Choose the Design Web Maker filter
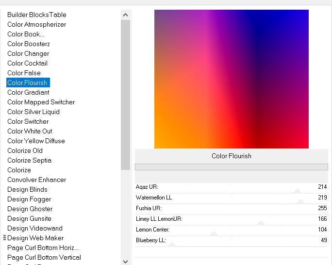The height and width of the screenshot is (265, 332). [35, 238]
